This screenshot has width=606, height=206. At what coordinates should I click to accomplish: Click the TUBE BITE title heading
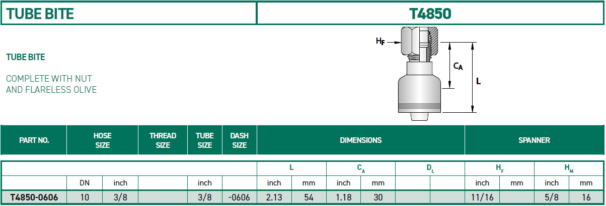pos(40,14)
